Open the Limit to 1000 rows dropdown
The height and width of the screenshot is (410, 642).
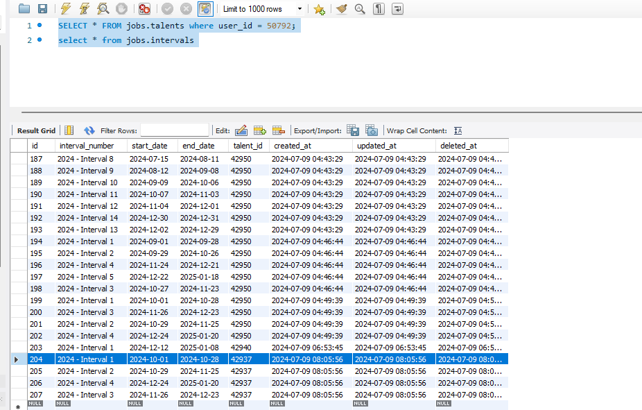300,9
